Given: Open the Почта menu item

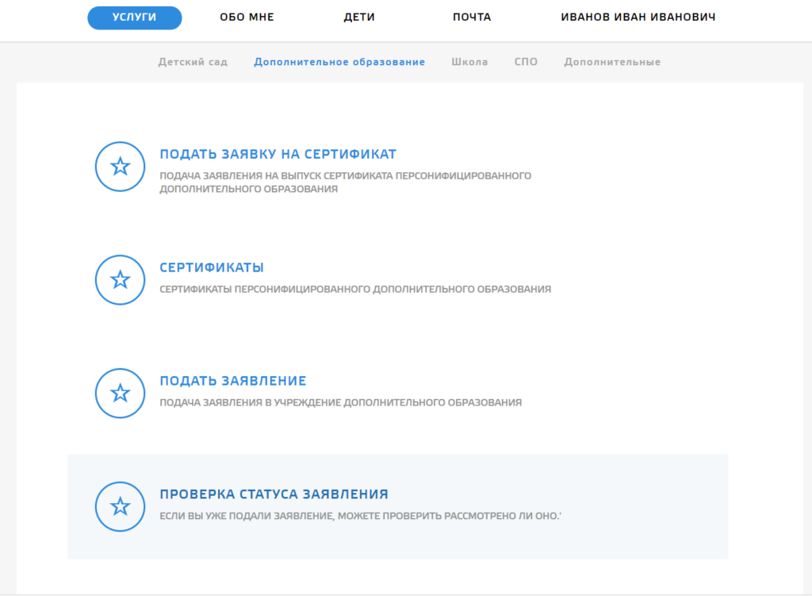Looking at the screenshot, I should click(x=472, y=17).
